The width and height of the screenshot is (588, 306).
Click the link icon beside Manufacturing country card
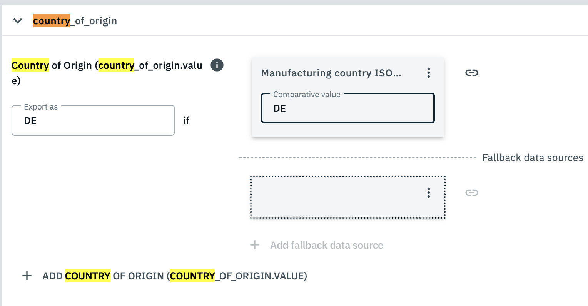[471, 73]
